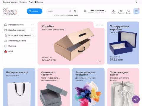Open Контакти top menu link
The image size is (142, 106).
pos(23,2)
